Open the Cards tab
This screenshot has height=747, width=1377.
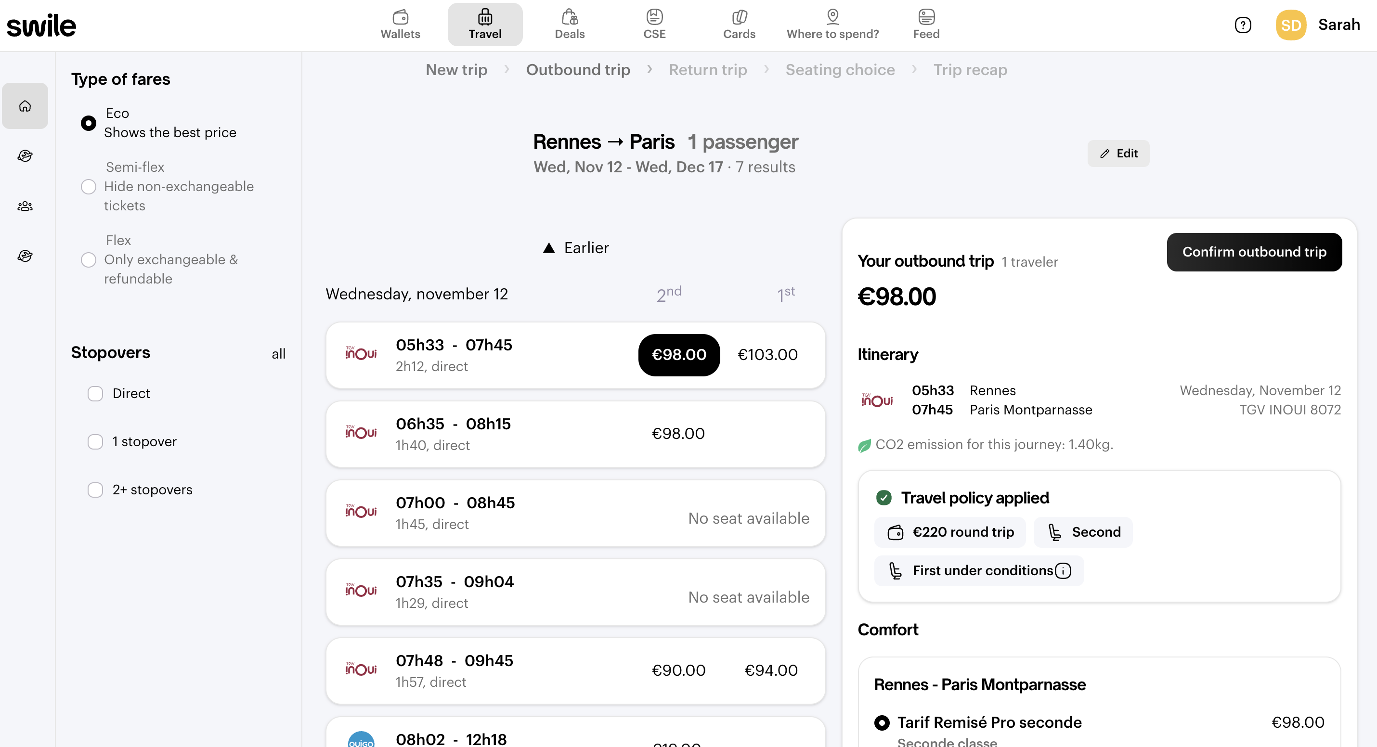click(x=739, y=25)
